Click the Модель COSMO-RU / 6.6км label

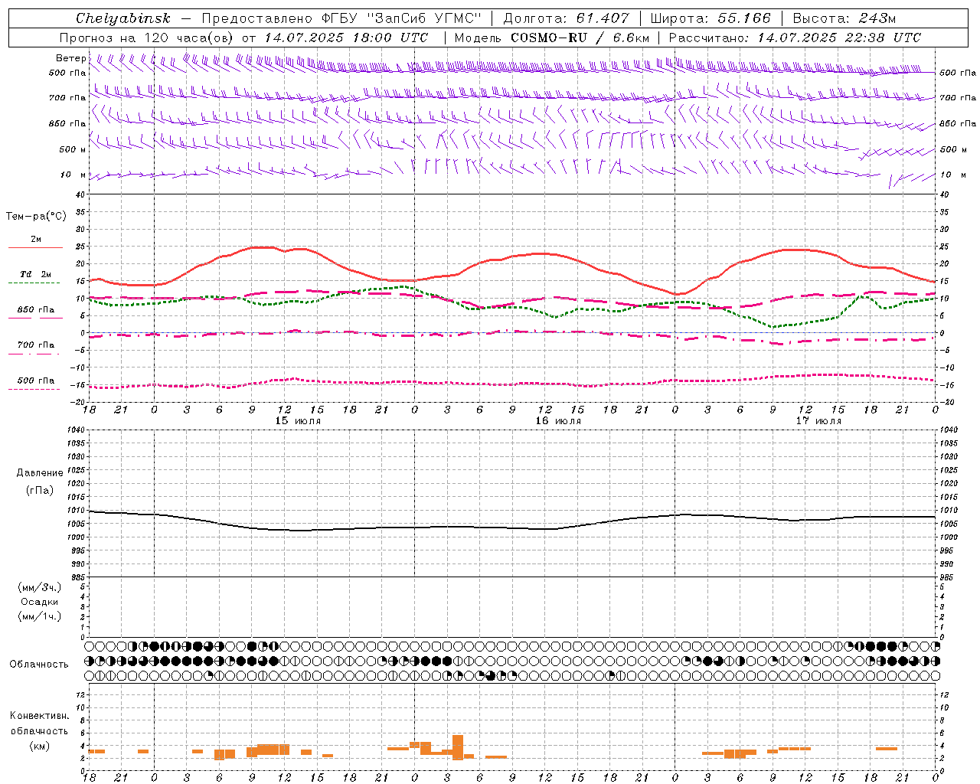tap(552, 38)
